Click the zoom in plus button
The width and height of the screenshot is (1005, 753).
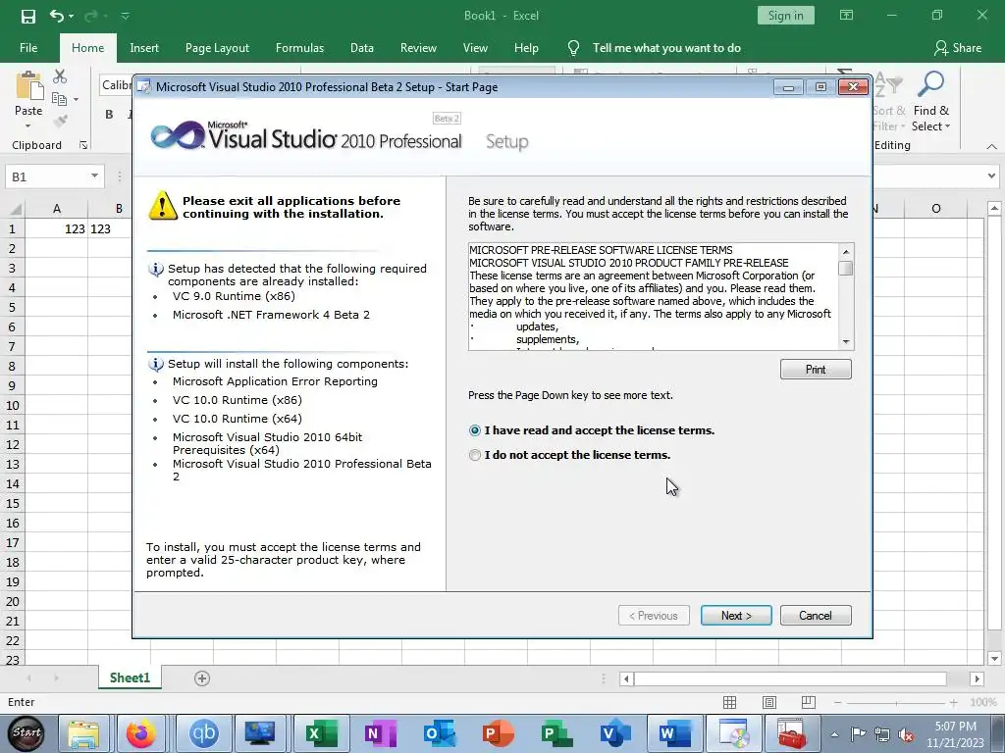[x=954, y=702]
